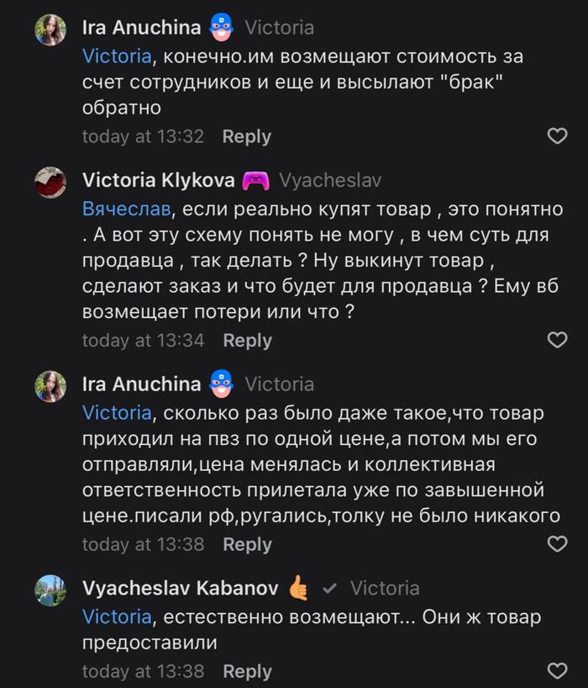Reply to Ira Anuchina's 13:32 comment
This screenshot has height=688, width=588.
[246, 136]
